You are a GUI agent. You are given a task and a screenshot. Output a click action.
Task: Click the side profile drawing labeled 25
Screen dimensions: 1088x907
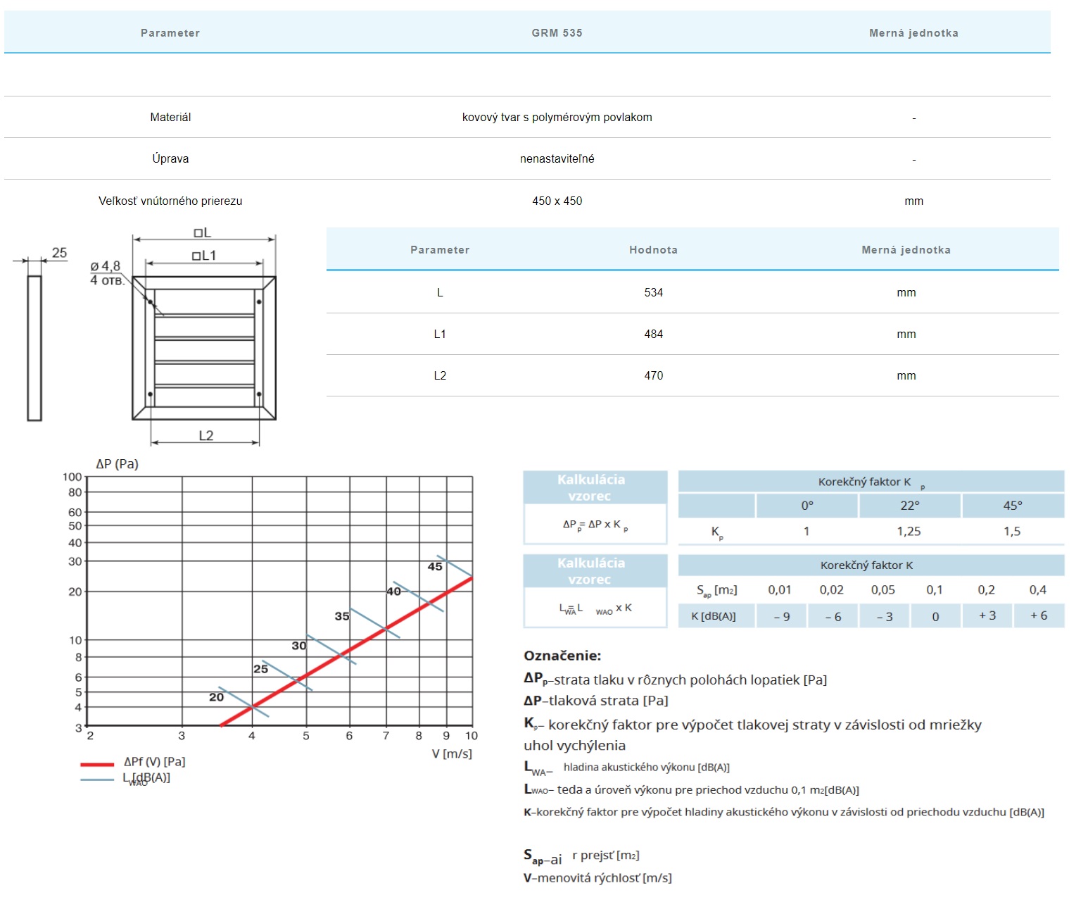[34, 348]
